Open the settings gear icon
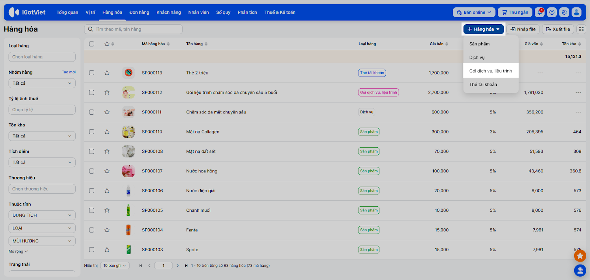The image size is (590, 280). [x=564, y=12]
